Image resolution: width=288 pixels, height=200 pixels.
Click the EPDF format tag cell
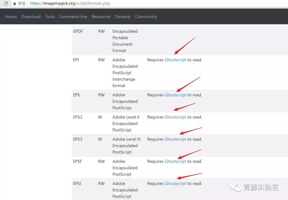[x=78, y=31]
